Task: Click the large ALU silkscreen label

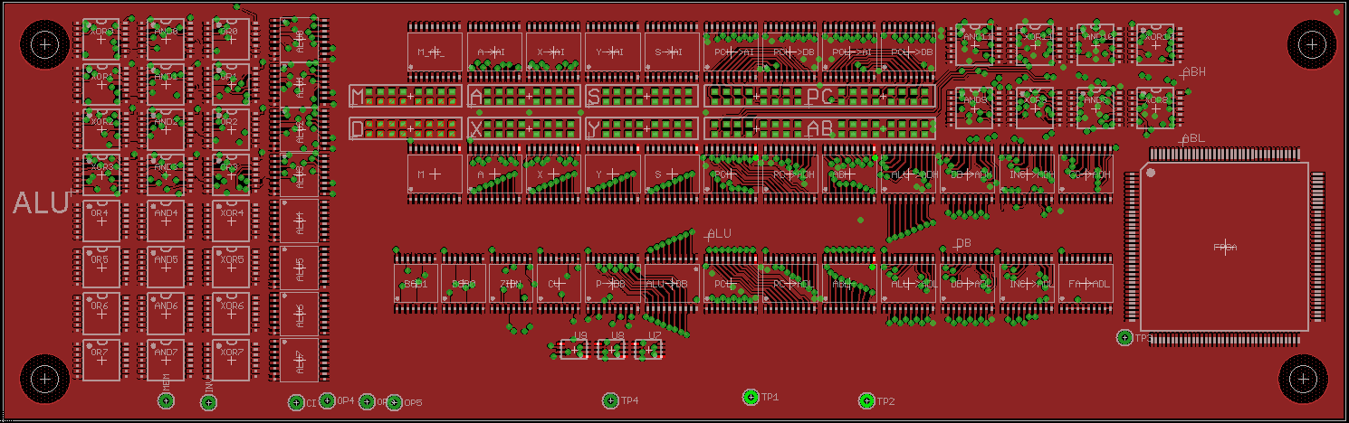Action: click(41, 203)
